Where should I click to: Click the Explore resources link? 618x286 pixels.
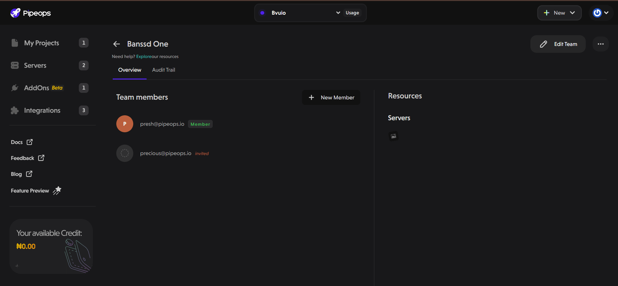pos(144,56)
